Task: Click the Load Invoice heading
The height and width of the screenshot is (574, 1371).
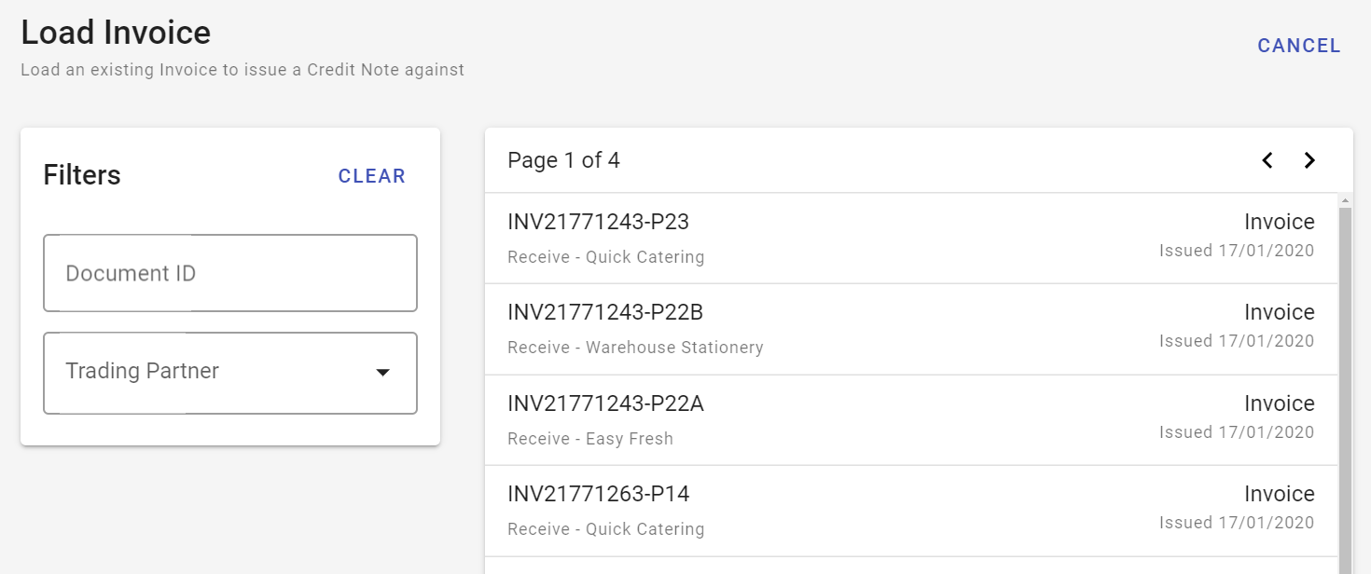Action: click(115, 32)
